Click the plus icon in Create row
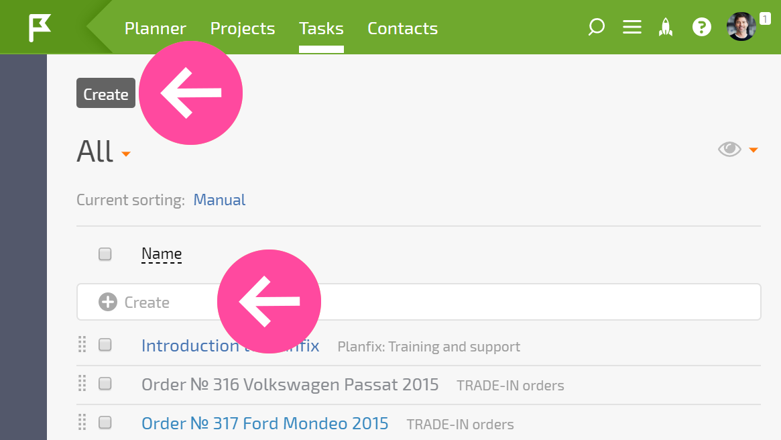 pos(107,302)
